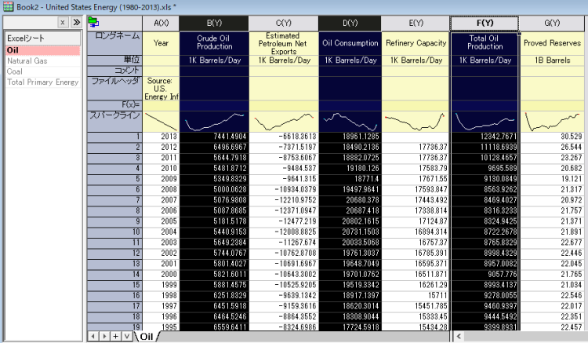Image resolution: width=588 pixels, height=343 pixels.
Task: Click the cell with value 15711
Action: pos(416,295)
